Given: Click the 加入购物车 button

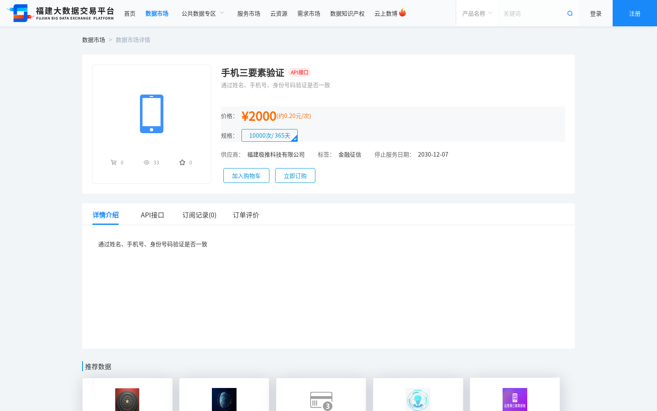Looking at the screenshot, I should [246, 175].
